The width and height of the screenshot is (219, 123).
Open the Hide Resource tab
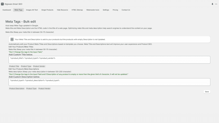coord(62,10)
